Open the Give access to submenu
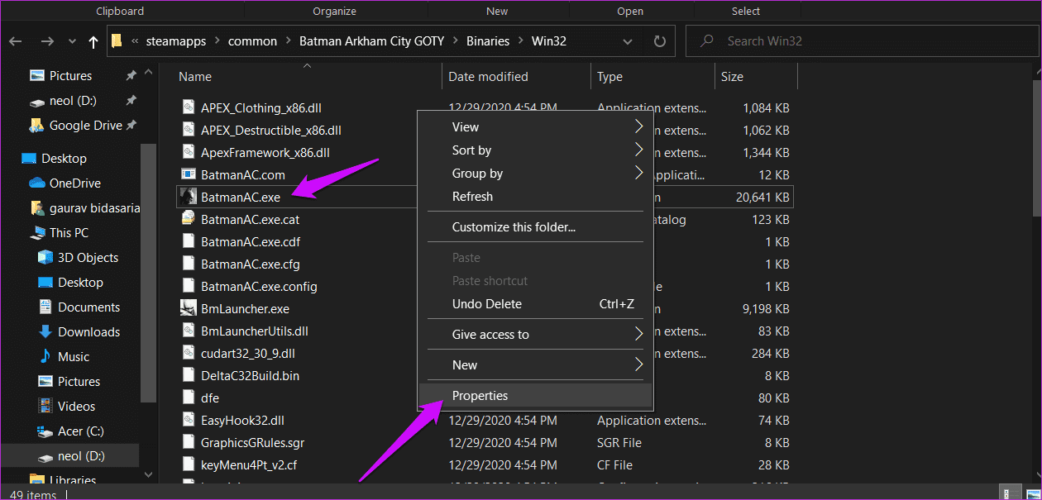Screen dimensions: 1042x500 [x=536, y=335]
